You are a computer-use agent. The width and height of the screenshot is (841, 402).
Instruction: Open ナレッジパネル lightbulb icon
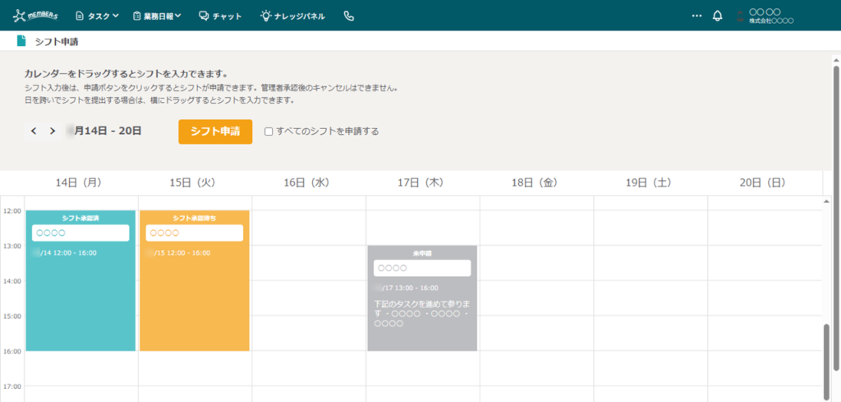pos(265,16)
